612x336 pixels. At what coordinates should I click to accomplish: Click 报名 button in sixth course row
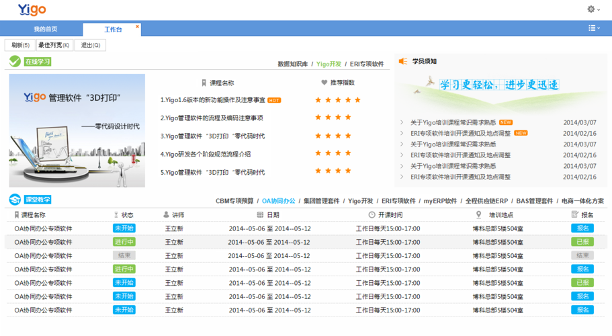coord(582,296)
